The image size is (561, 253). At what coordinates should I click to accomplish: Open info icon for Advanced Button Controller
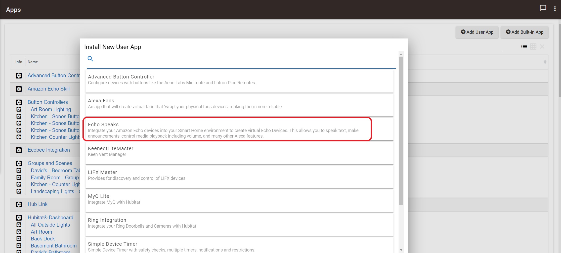tap(19, 76)
